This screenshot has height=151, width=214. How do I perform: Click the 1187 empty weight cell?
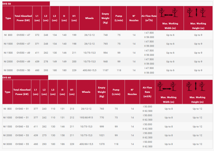(x=106, y=70)
